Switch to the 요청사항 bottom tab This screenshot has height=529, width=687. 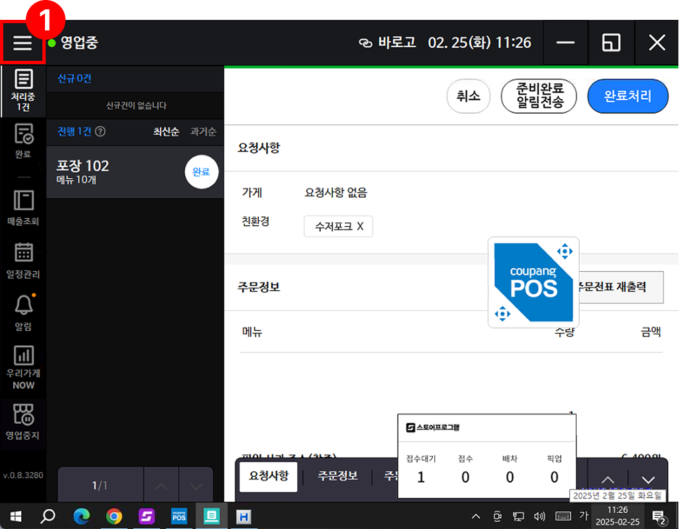click(x=269, y=476)
